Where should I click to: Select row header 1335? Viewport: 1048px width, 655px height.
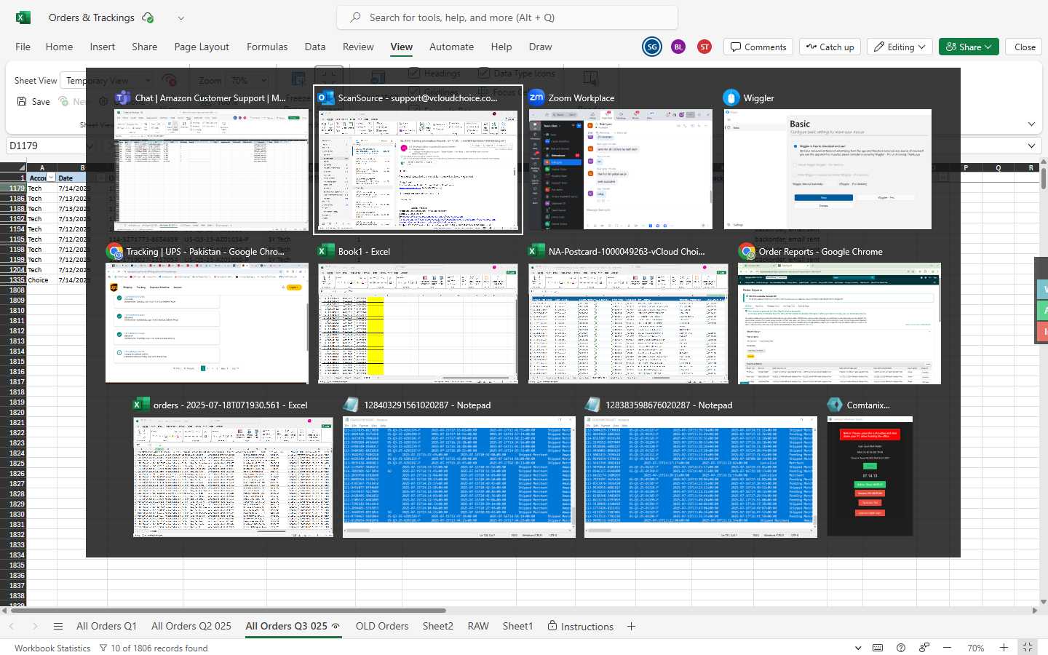[13, 279]
